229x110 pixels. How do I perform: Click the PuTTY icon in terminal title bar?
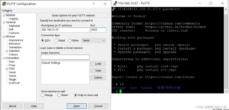click(115, 3)
